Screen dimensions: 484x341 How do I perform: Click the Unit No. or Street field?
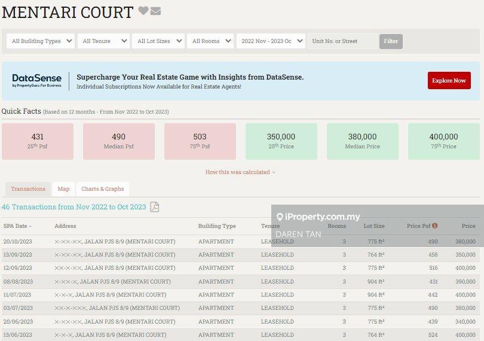coord(342,41)
